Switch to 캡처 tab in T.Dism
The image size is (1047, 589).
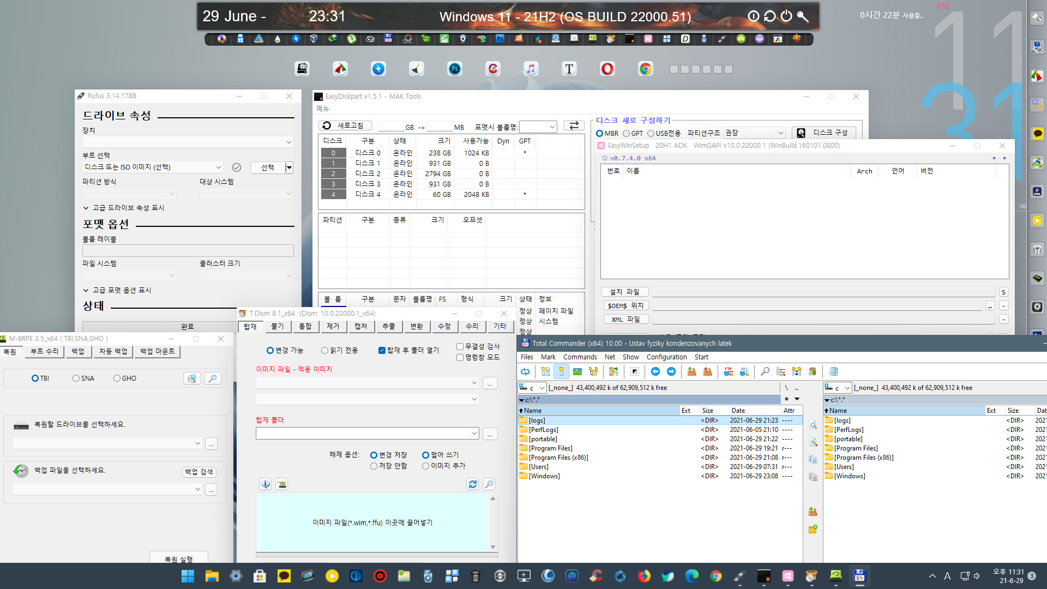tap(361, 326)
